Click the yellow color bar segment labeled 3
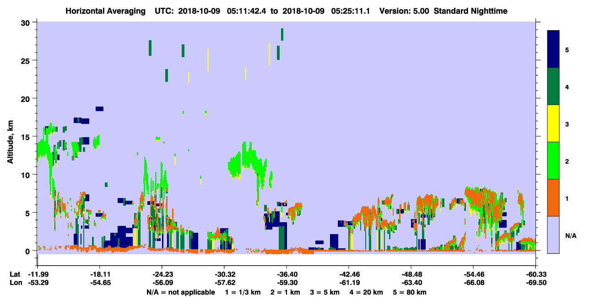The height and width of the screenshot is (305, 595). (553, 123)
